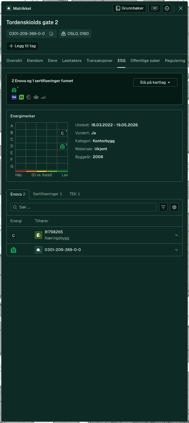Viewport: 189px width, 423px height.
Task: Click the OSLO, 0160 location chip
Action: click(x=75, y=34)
